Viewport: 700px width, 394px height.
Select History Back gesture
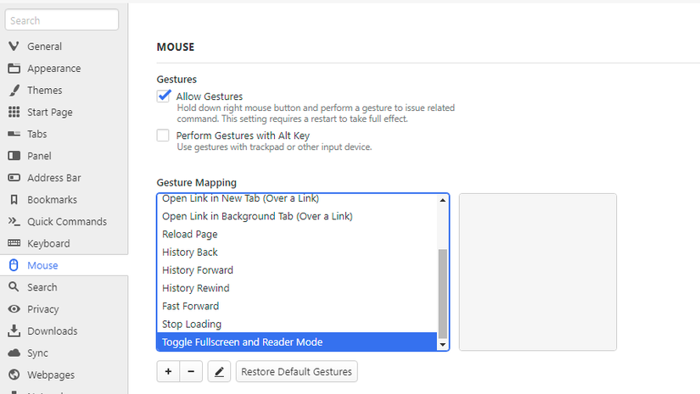297,252
